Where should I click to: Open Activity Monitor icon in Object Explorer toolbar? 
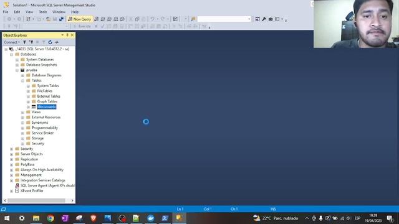[57, 42]
